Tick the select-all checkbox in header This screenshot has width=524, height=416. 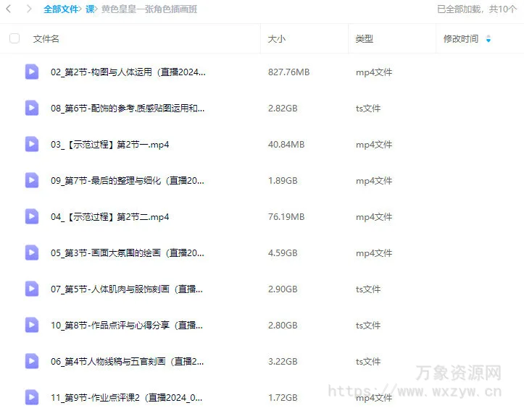(x=14, y=38)
